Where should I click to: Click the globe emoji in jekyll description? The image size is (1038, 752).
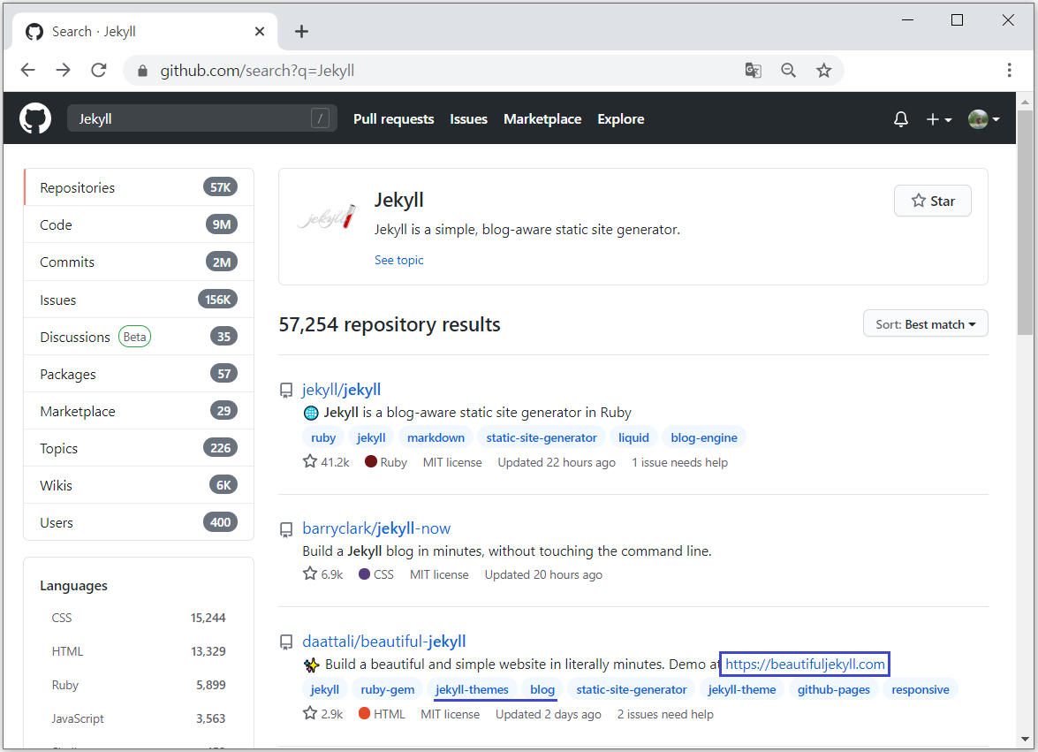pyautogui.click(x=310, y=413)
